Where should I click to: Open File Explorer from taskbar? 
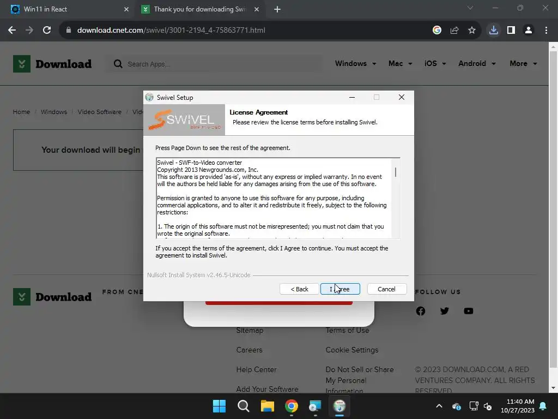coord(267,406)
